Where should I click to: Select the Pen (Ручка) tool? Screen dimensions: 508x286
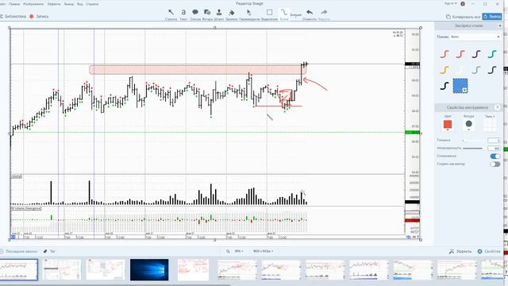click(284, 14)
